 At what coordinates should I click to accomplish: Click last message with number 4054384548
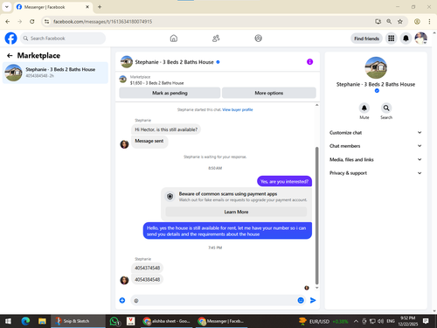[147, 280]
